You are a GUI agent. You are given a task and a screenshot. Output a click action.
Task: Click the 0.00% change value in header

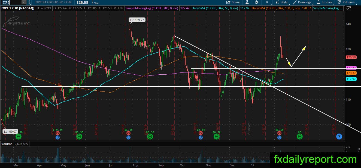95,3
